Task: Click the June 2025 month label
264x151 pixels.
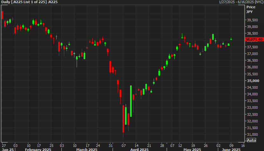Action: coord(231,149)
